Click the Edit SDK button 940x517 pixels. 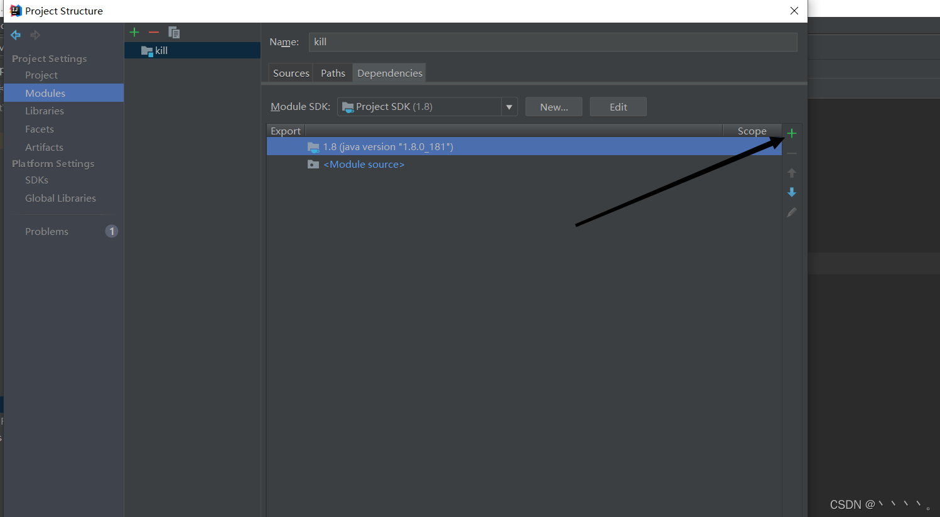click(x=618, y=107)
